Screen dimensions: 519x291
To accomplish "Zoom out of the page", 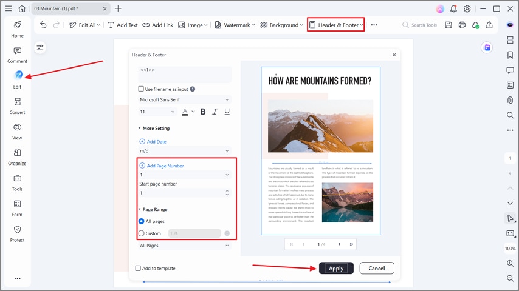I will 510,278.
